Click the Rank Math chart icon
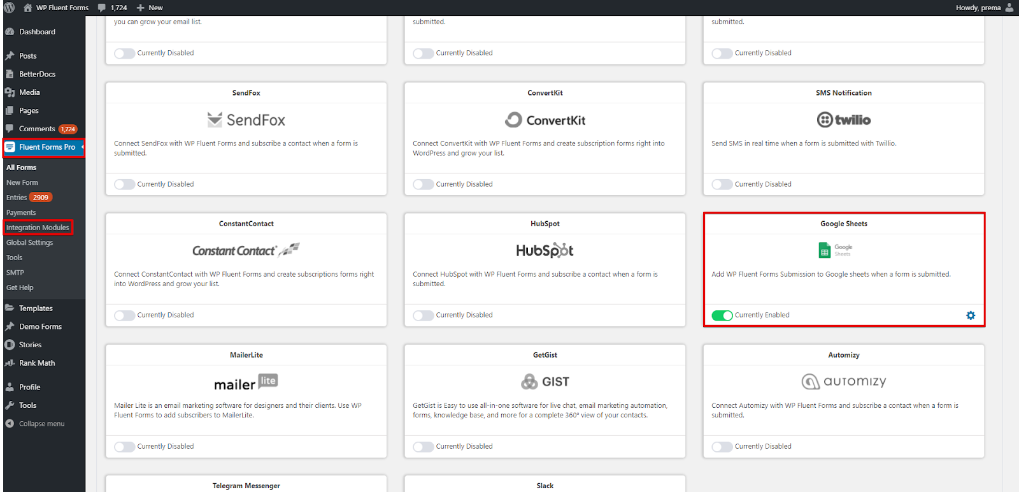Screen dimensions: 1019x492 point(10,363)
